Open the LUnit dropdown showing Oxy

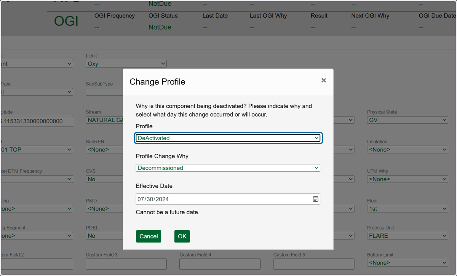tap(126, 64)
